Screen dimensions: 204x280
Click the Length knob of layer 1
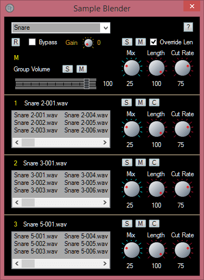tap(156, 129)
